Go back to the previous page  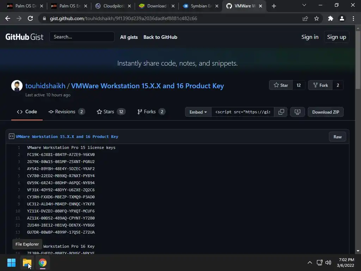point(8,18)
